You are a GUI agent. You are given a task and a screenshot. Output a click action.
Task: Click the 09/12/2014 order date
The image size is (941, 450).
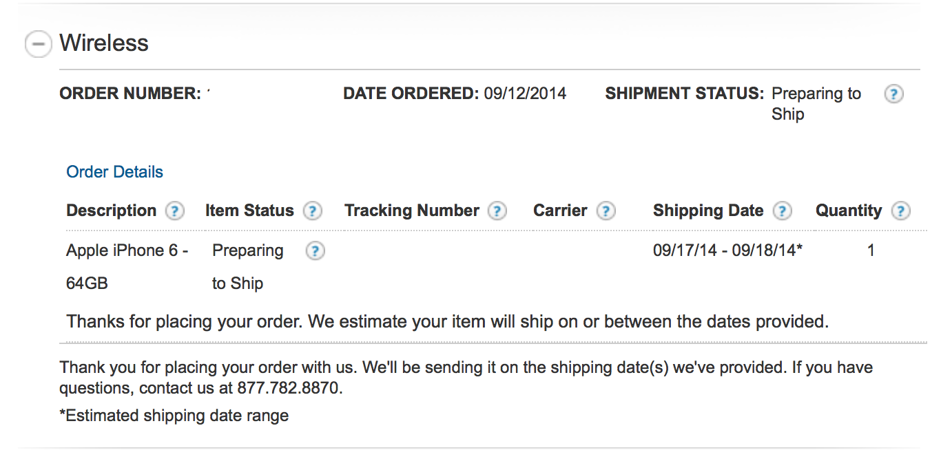525,94
